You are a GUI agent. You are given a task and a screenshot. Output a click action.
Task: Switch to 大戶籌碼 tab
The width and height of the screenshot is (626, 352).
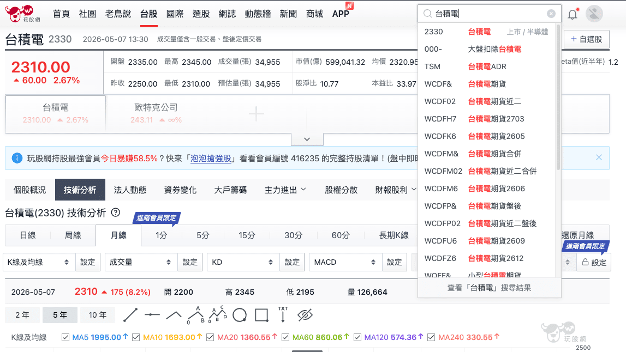point(230,190)
